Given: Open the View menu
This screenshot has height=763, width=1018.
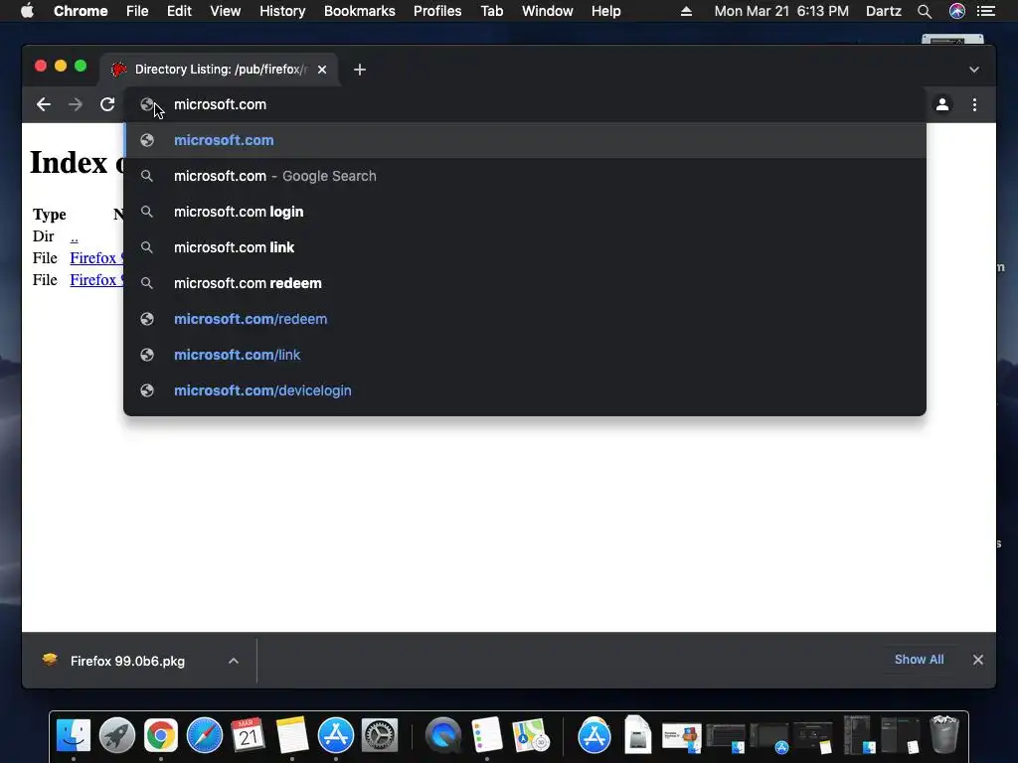Looking at the screenshot, I should [x=226, y=11].
